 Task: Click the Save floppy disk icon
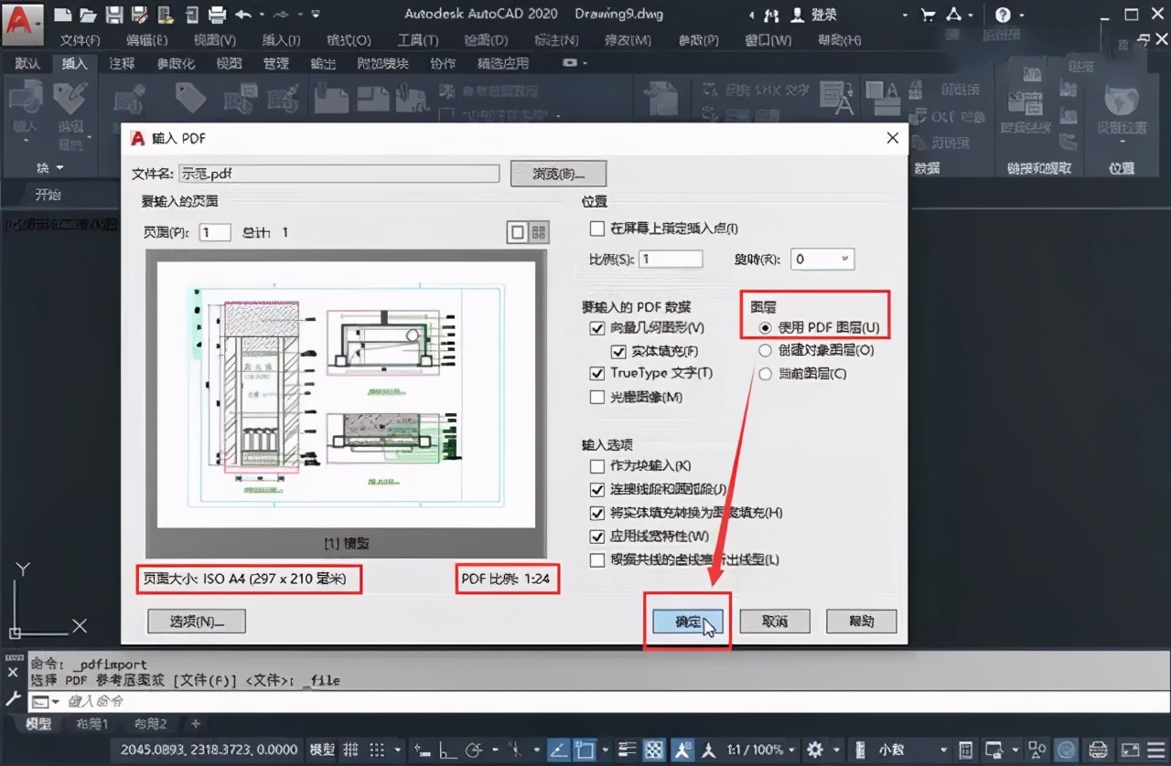tap(113, 15)
